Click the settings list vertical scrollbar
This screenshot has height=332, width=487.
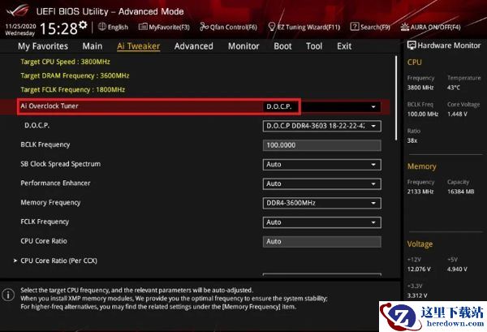(396, 98)
